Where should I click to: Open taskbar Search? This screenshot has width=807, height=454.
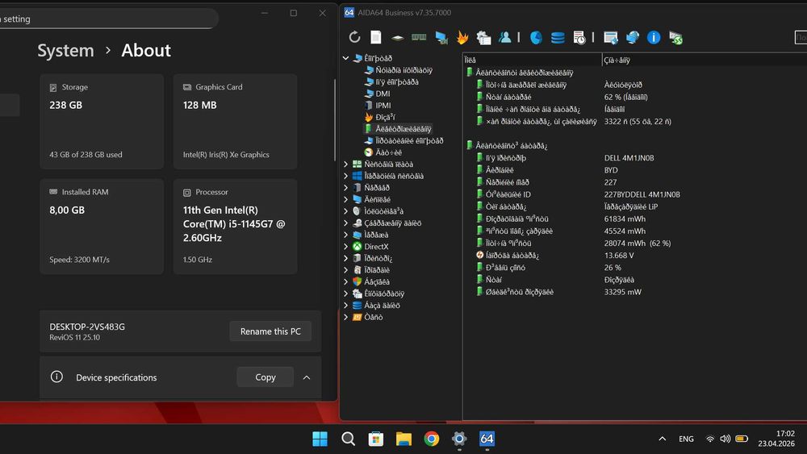tap(348, 439)
